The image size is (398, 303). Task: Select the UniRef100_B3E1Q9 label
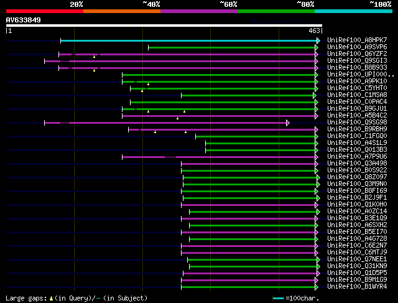point(357,218)
